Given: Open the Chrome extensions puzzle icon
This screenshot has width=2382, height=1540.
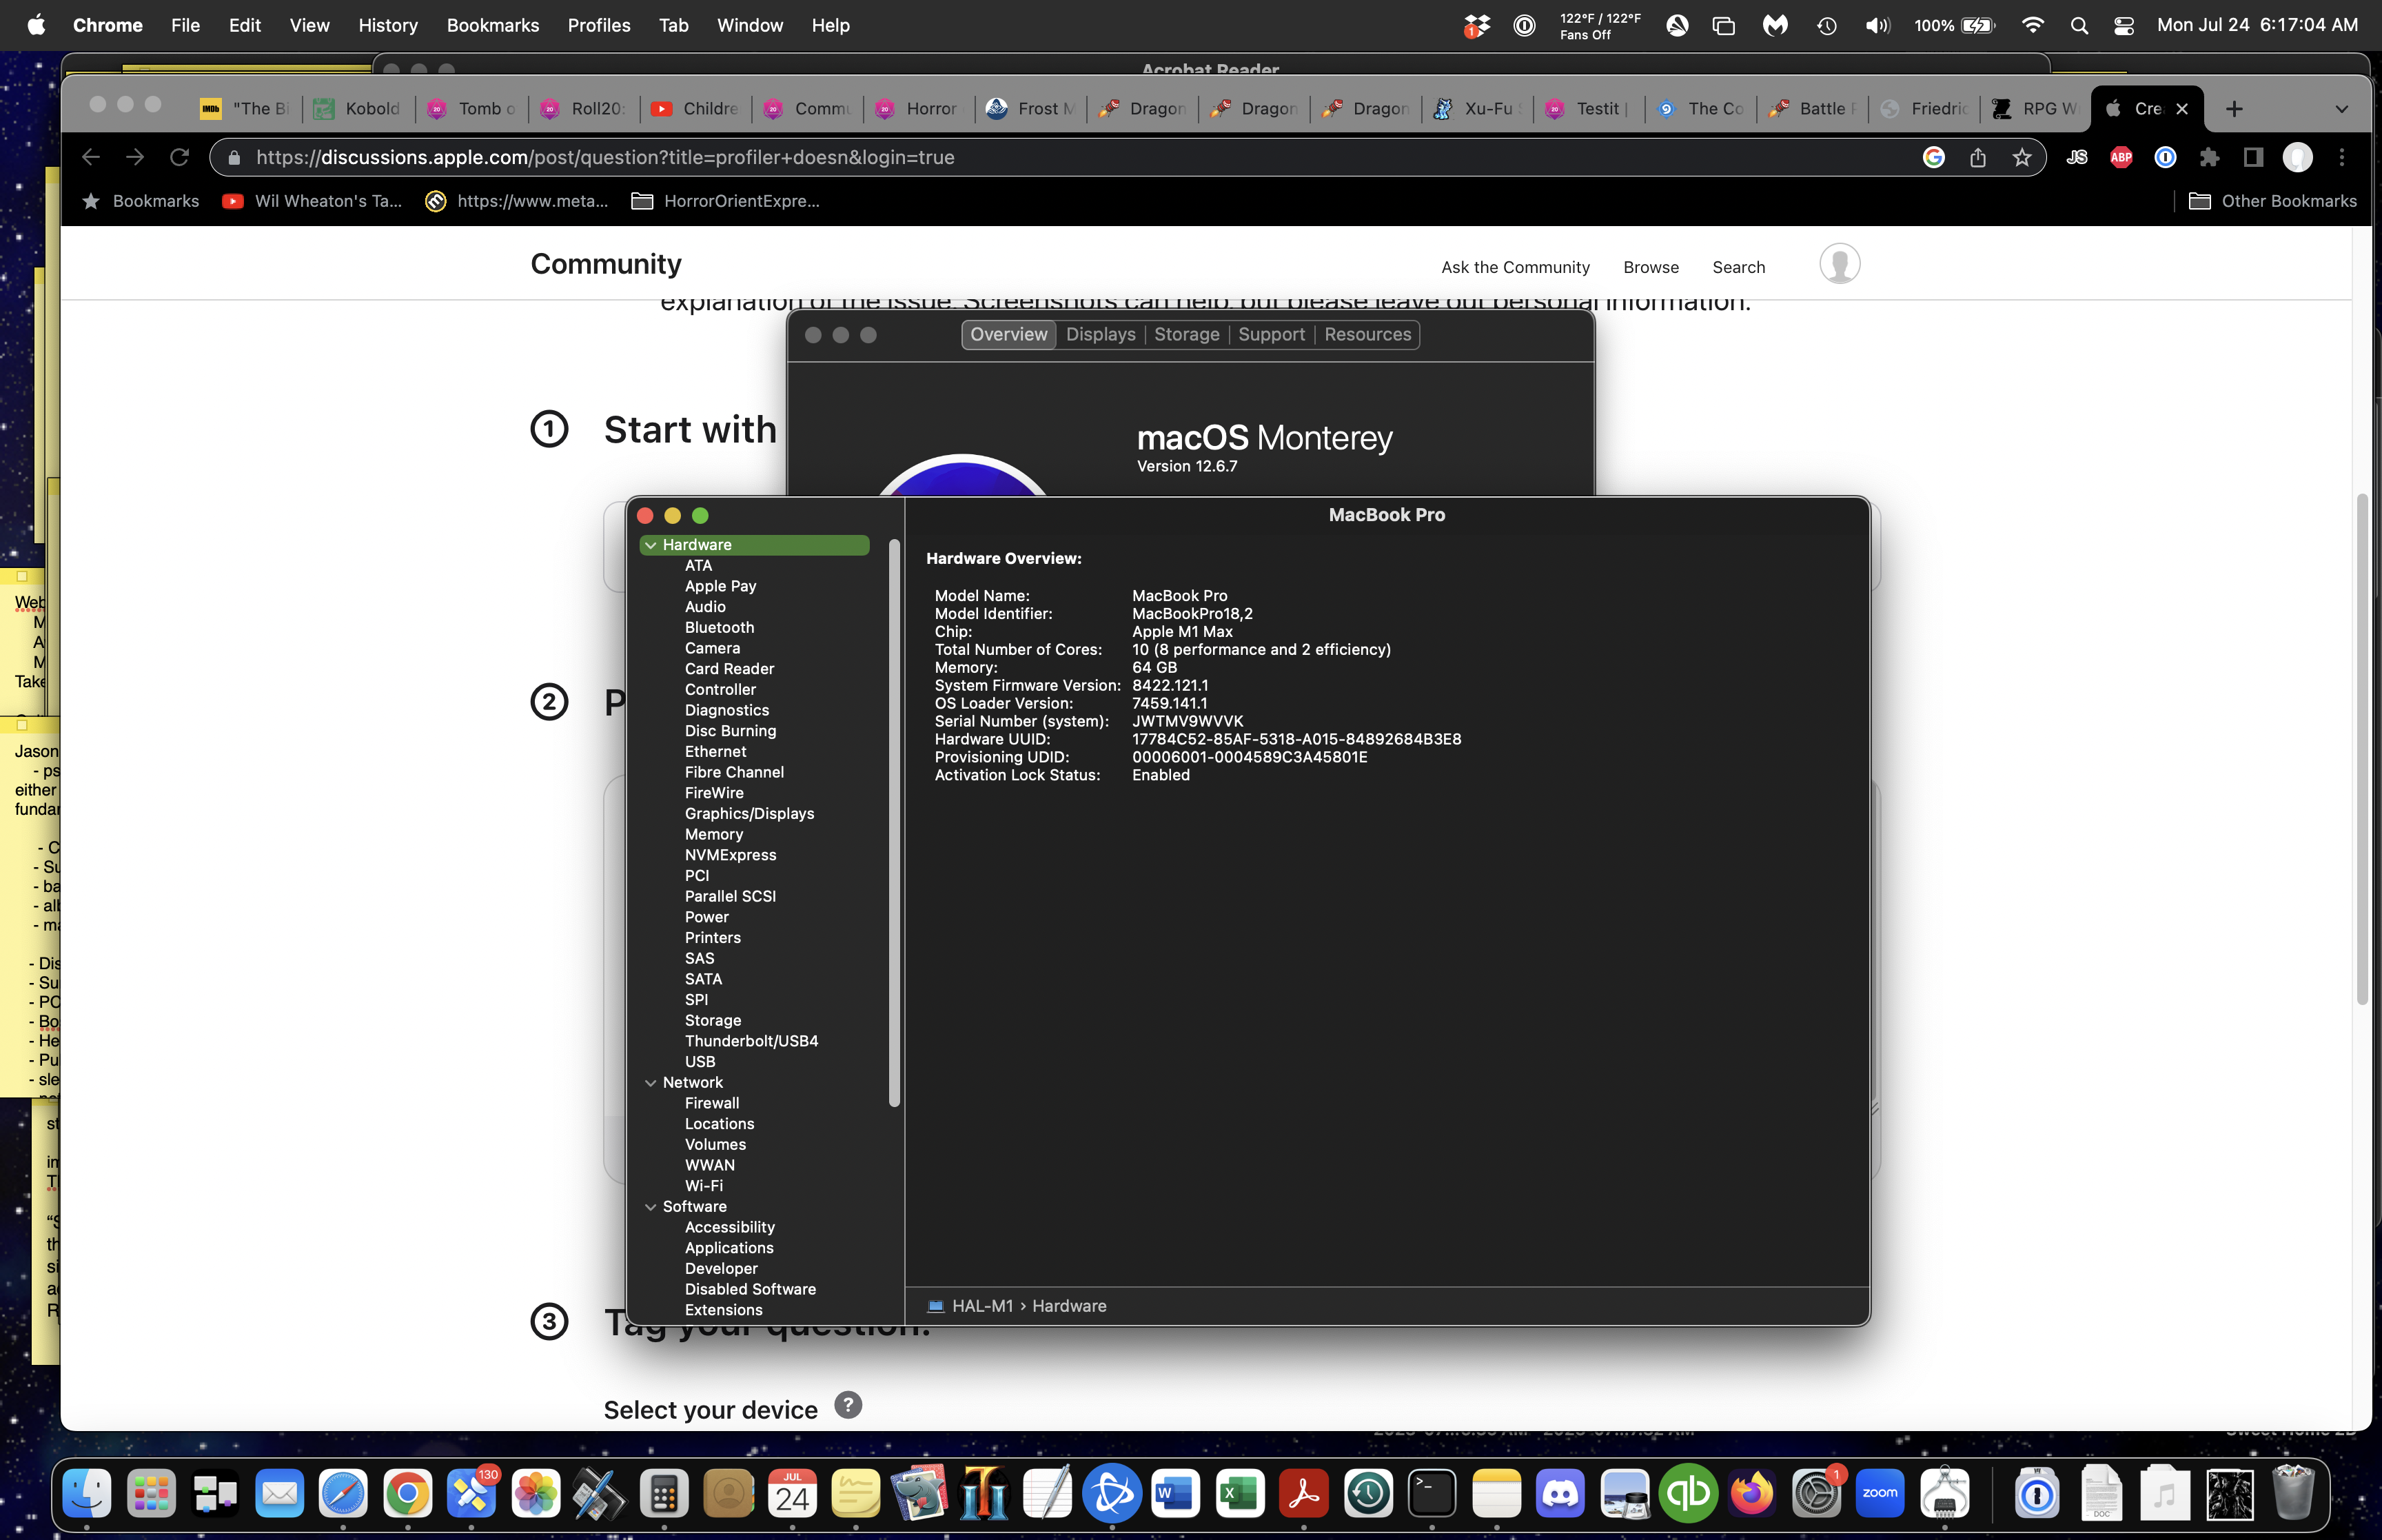Looking at the screenshot, I should click(x=2209, y=157).
